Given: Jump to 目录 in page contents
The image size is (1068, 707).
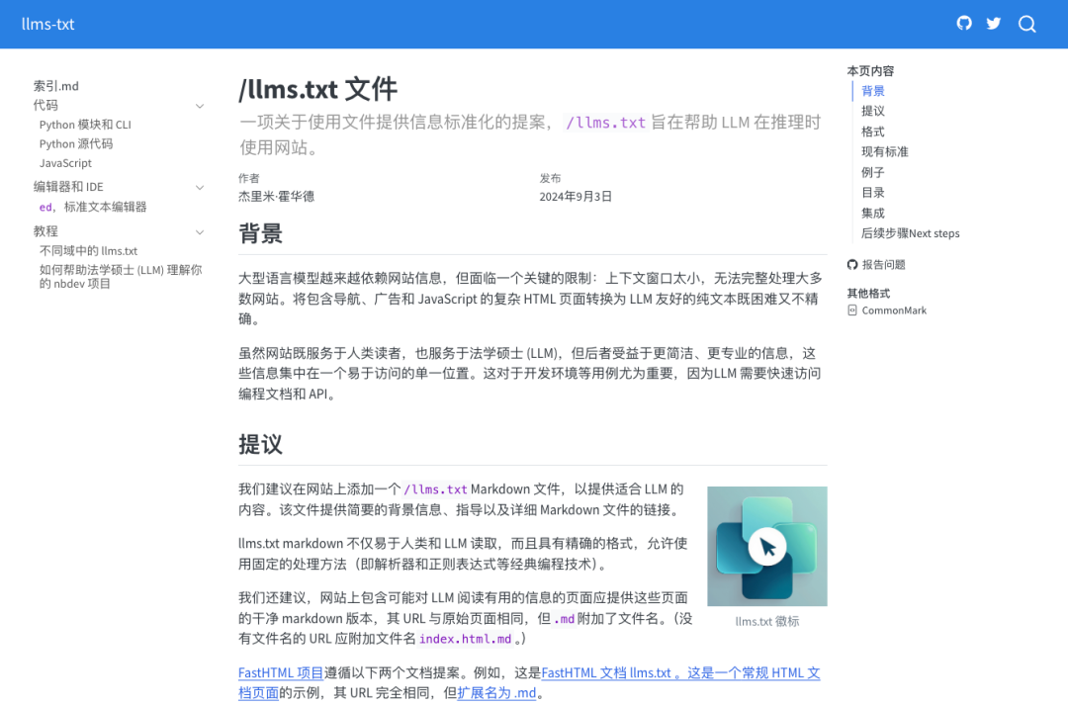Looking at the screenshot, I should coord(872,193).
